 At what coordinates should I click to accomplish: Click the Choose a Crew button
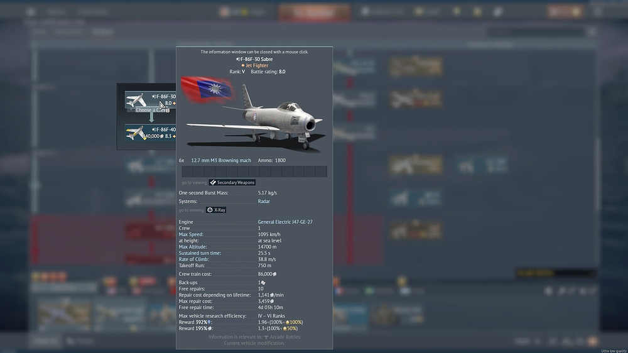click(151, 110)
